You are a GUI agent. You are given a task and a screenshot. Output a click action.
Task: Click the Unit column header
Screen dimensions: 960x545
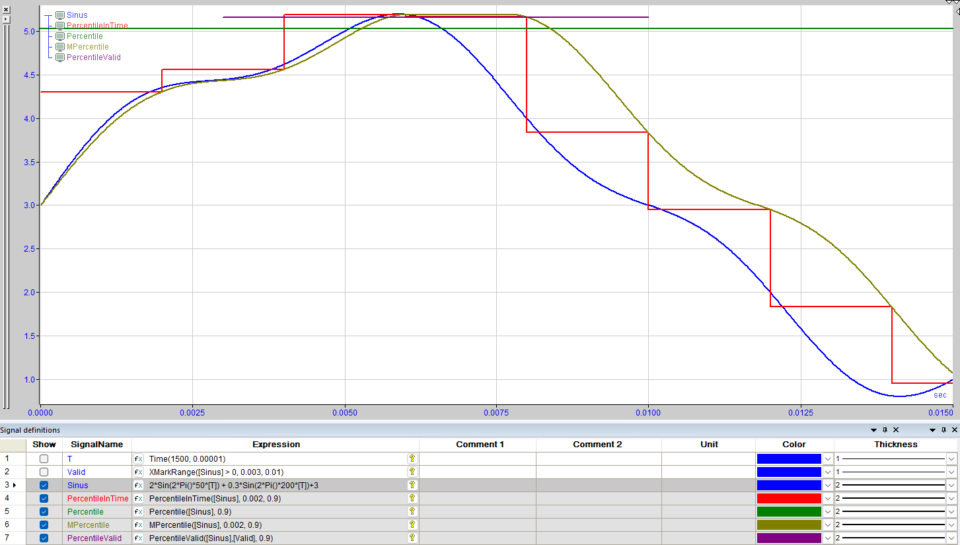[709, 445]
